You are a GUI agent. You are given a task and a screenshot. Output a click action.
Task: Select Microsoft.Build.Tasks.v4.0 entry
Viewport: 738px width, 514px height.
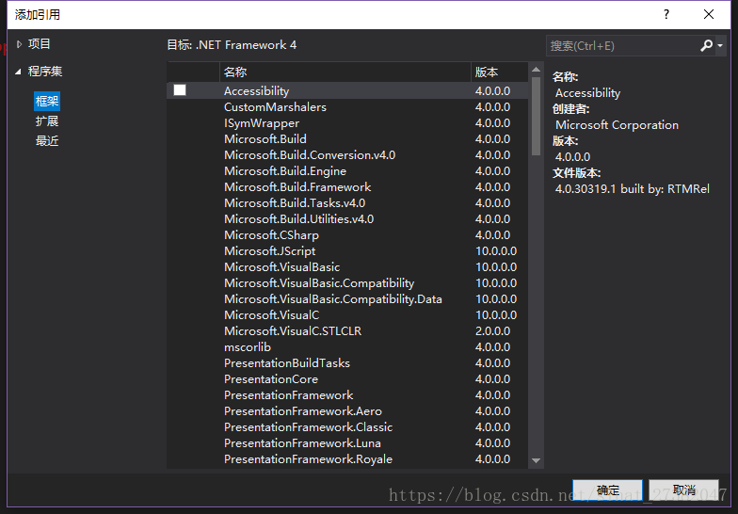click(x=347, y=203)
